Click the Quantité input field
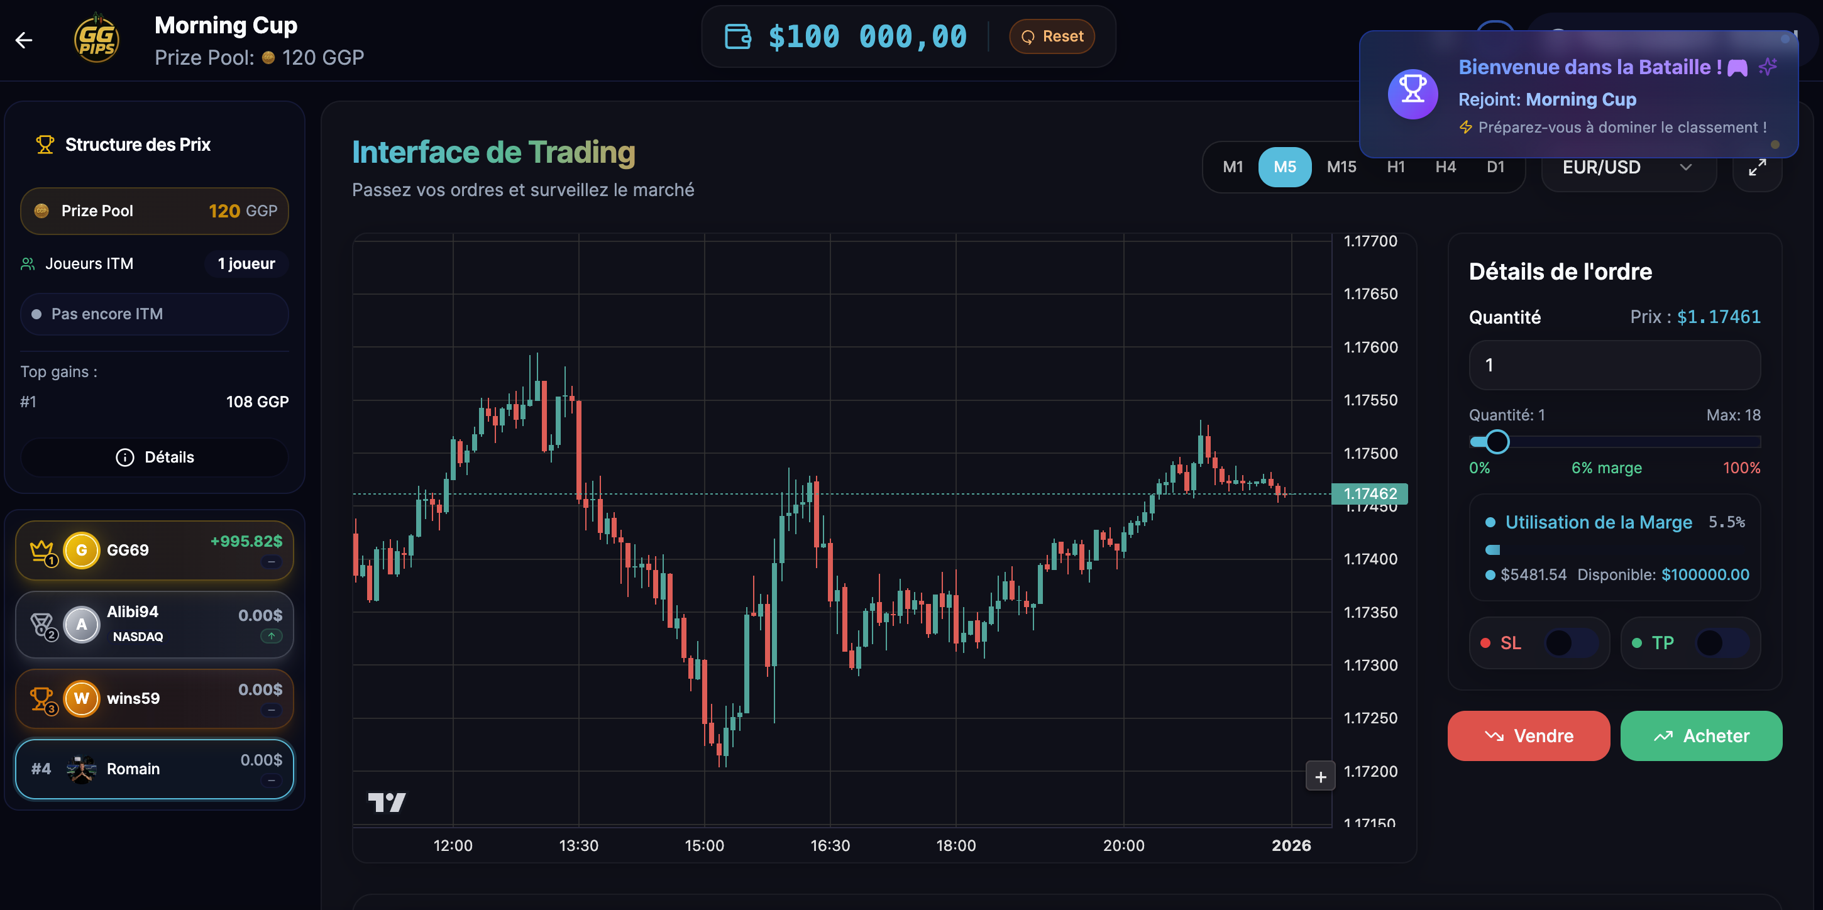Viewport: 1823px width, 910px height. click(x=1614, y=365)
